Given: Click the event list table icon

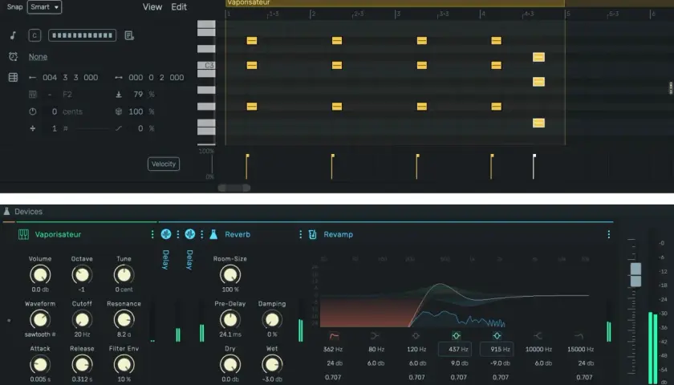Looking at the screenshot, I should pyautogui.click(x=13, y=77).
